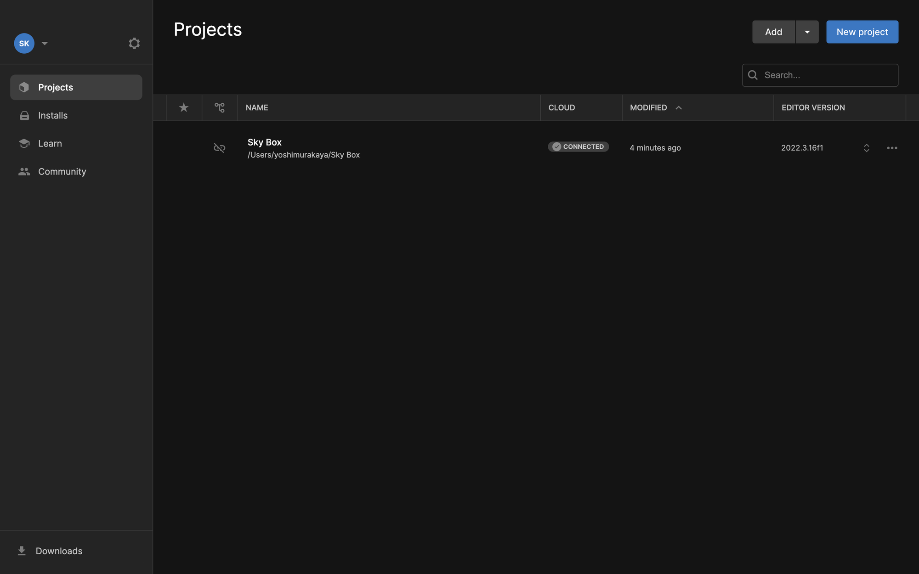
Task: Click the Installs drive icon
Action: pyautogui.click(x=24, y=116)
